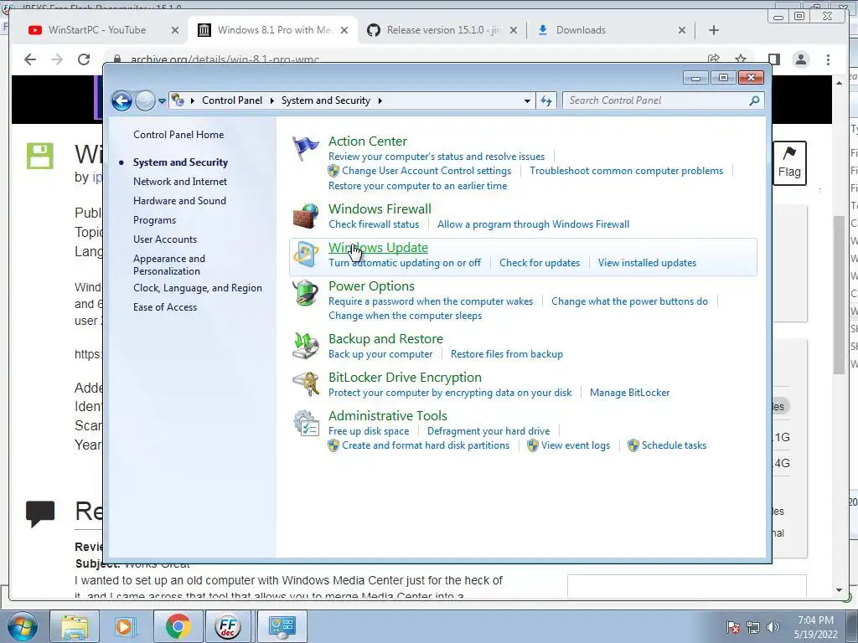Image resolution: width=858 pixels, height=643 pixels.
Task: Launch Windows Media Player from taskbar
Action: 125,626
